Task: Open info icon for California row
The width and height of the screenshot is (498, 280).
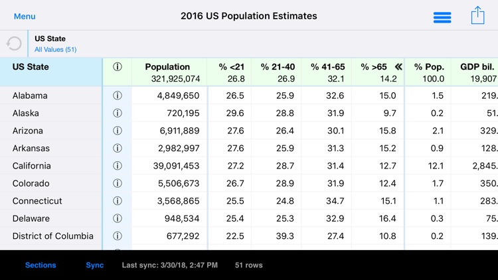Action: [x=118, y=166]
